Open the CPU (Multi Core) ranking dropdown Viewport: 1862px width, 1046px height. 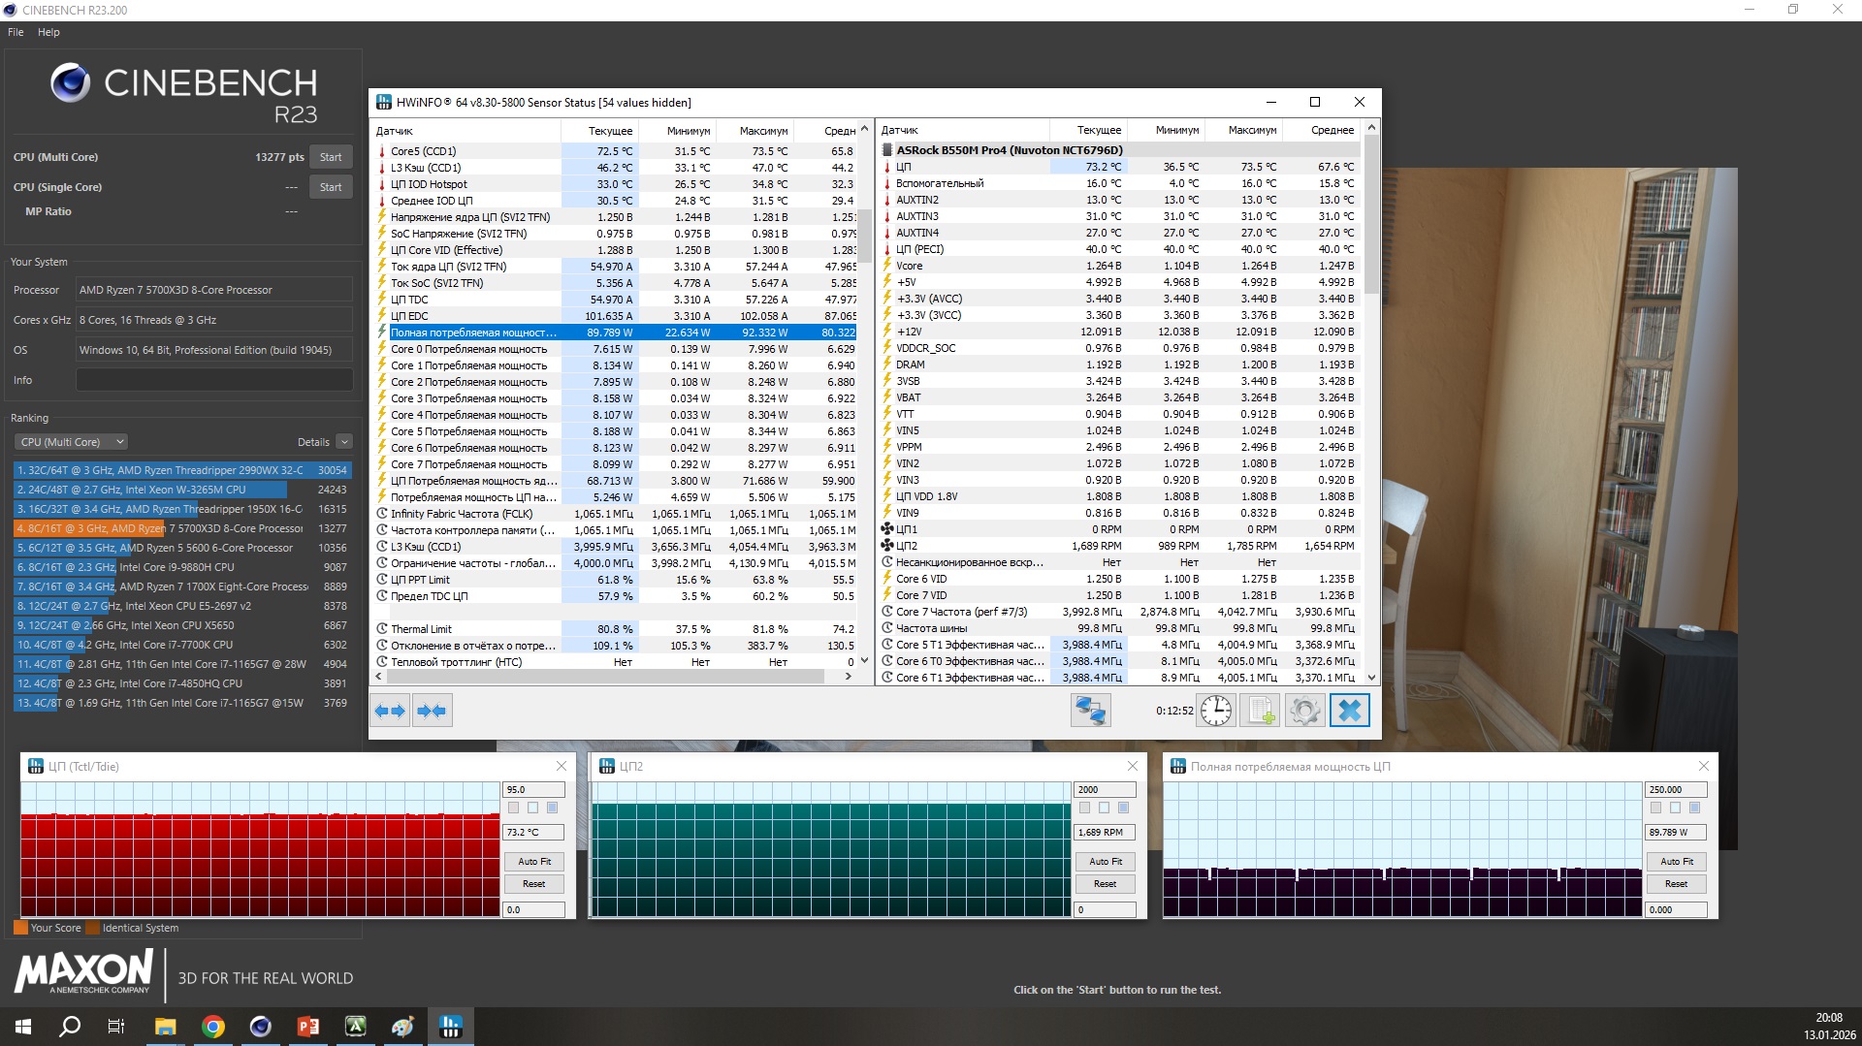click(x=71, y=442)
